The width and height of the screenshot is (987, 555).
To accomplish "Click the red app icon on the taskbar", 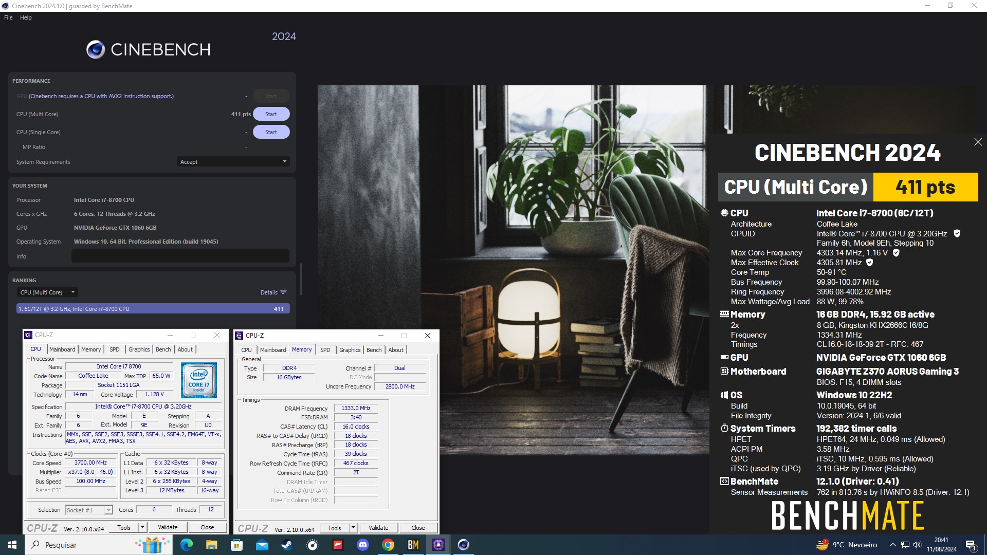I will click(x=338, y=545).
